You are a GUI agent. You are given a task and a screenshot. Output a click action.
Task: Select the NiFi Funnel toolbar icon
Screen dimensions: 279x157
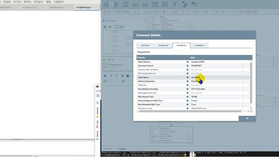point(174,4)
